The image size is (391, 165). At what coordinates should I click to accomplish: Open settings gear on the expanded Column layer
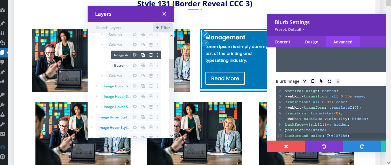click(x=135, y=45)
